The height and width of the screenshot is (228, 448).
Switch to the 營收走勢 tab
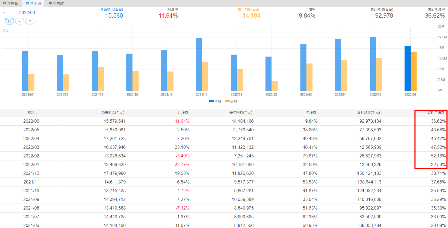point(10,4)
